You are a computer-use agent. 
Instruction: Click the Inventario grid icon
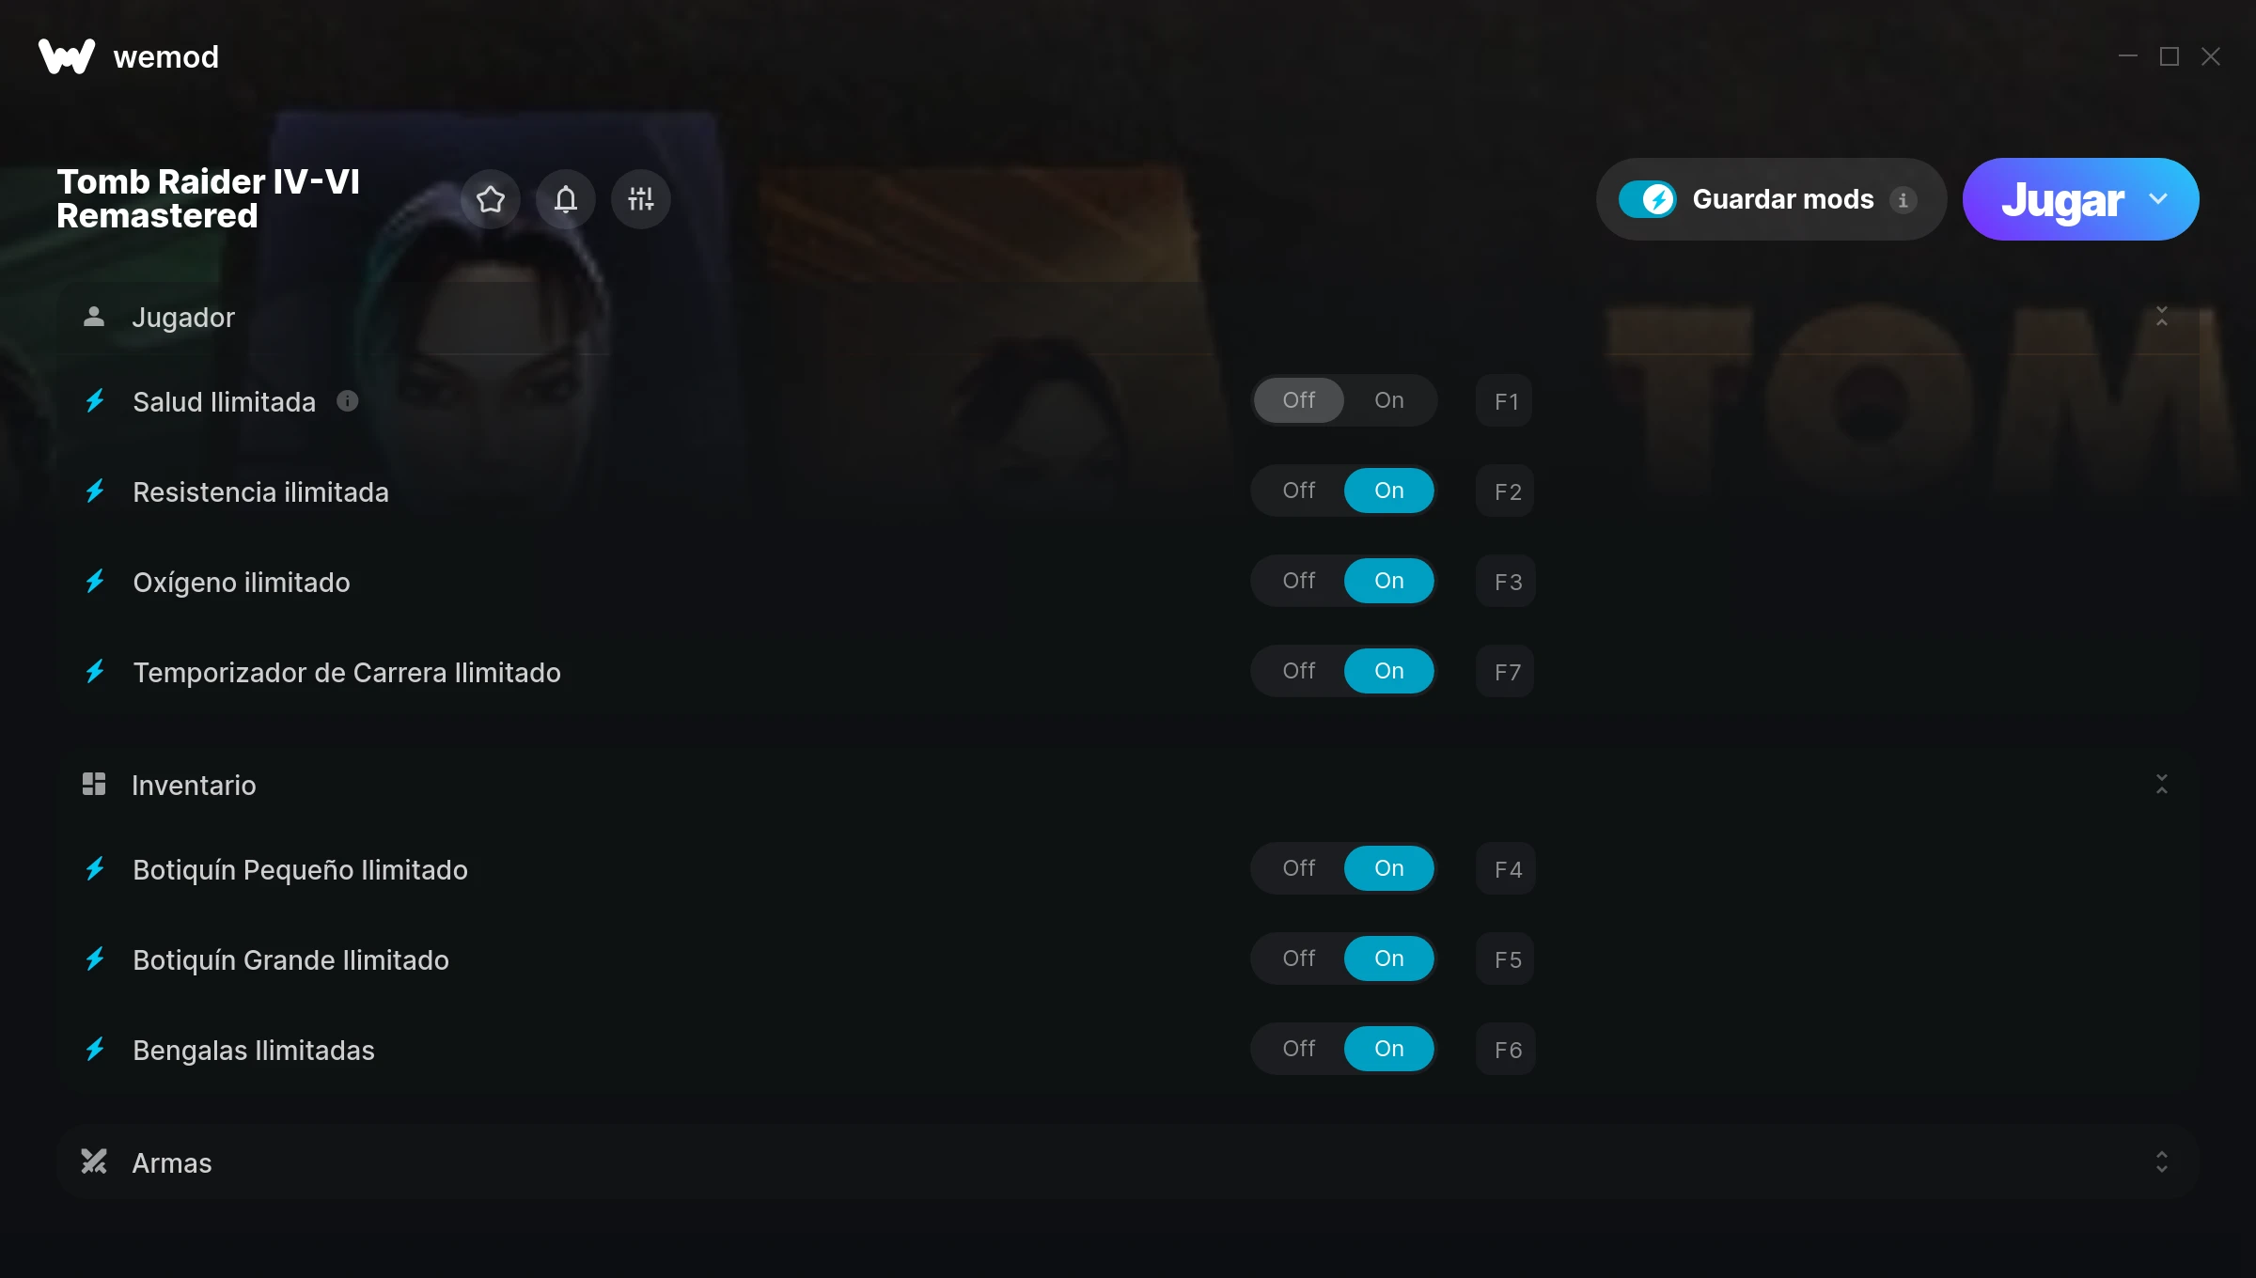click(x=94, y=784)
